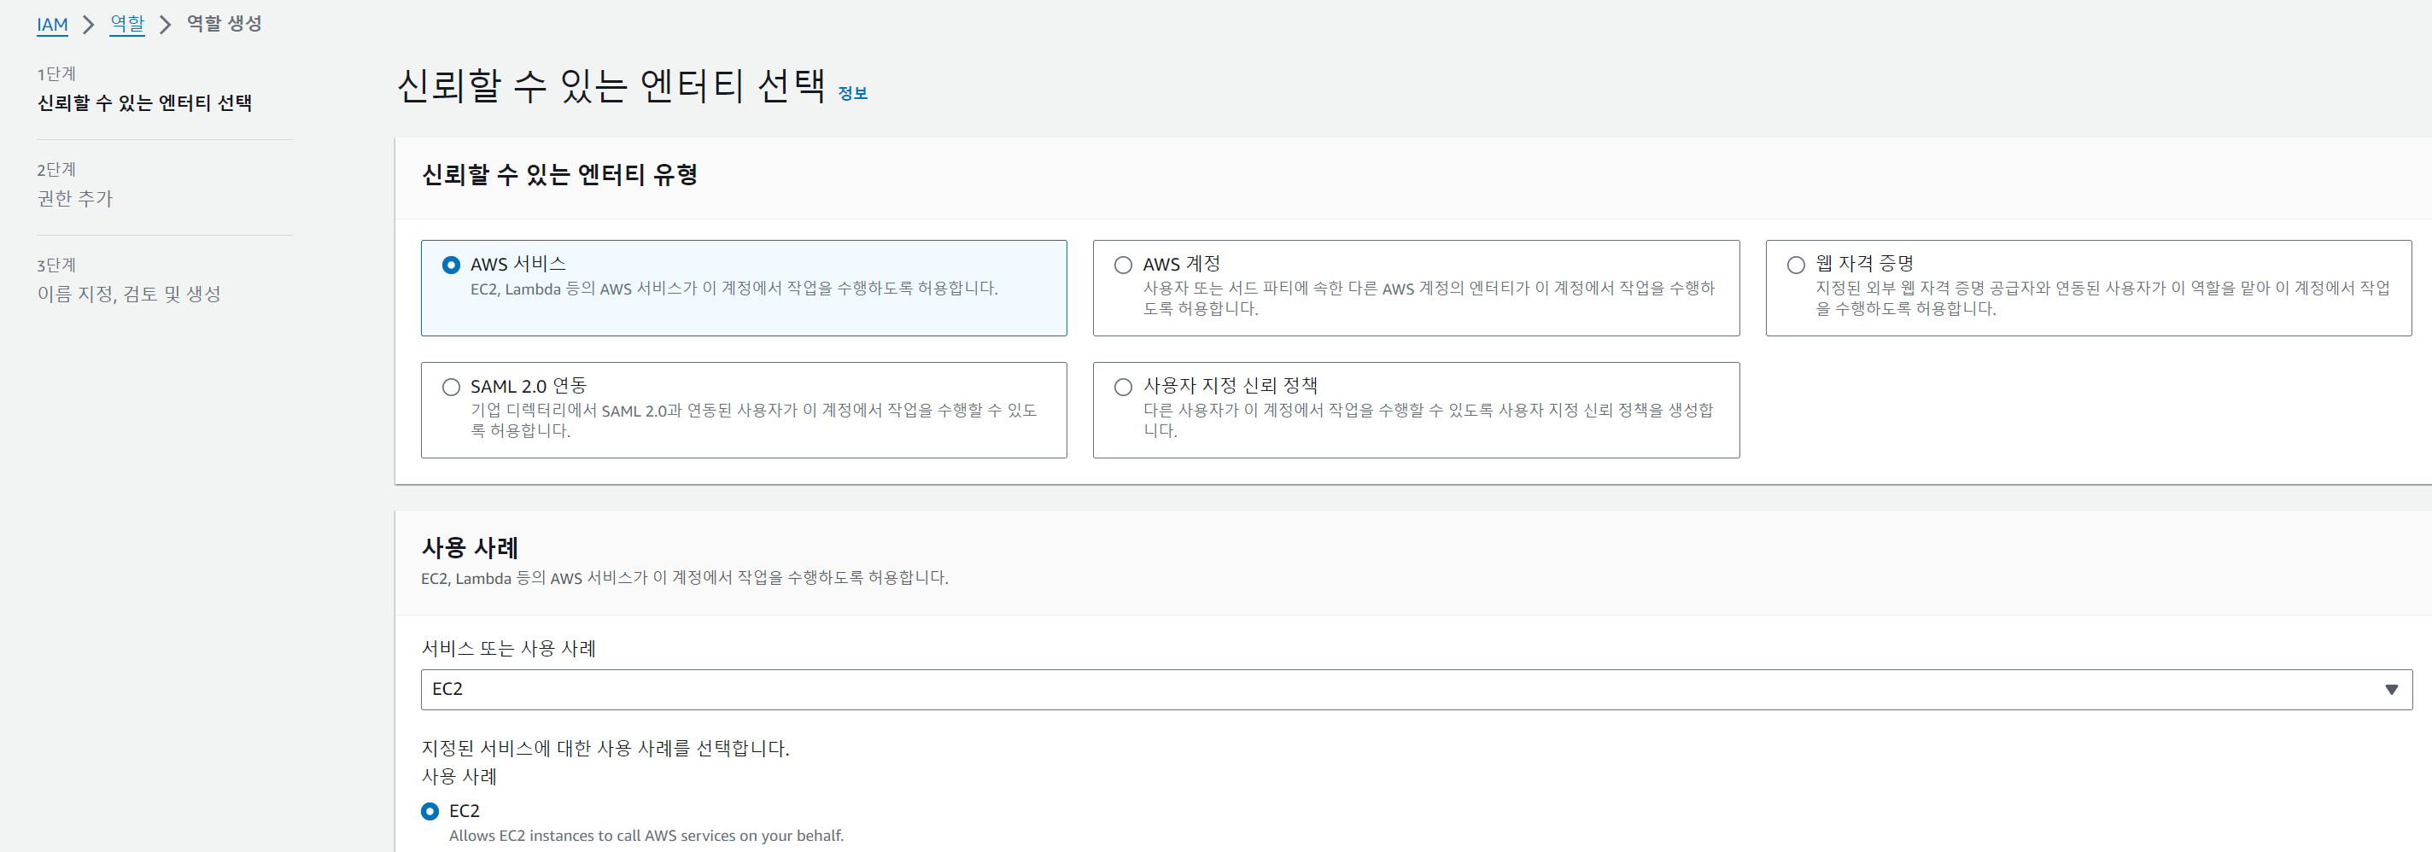Click the 역할 생성 breadcrumb text
Screen dimensions: 2432x852
pos(224,24)
